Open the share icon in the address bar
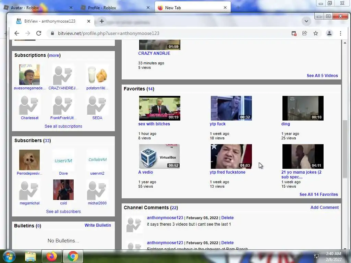Screen dimensions: 351x263 (x=305, y=33)
